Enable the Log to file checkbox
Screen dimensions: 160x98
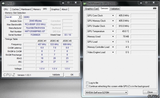(87, 83)
